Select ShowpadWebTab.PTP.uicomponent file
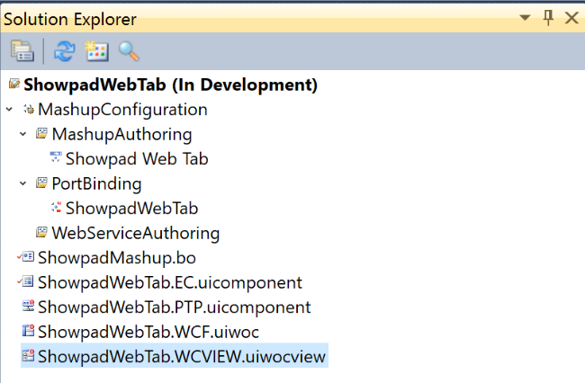The height and width of the screenshot is (383, 585). click(x=174, y=307)
